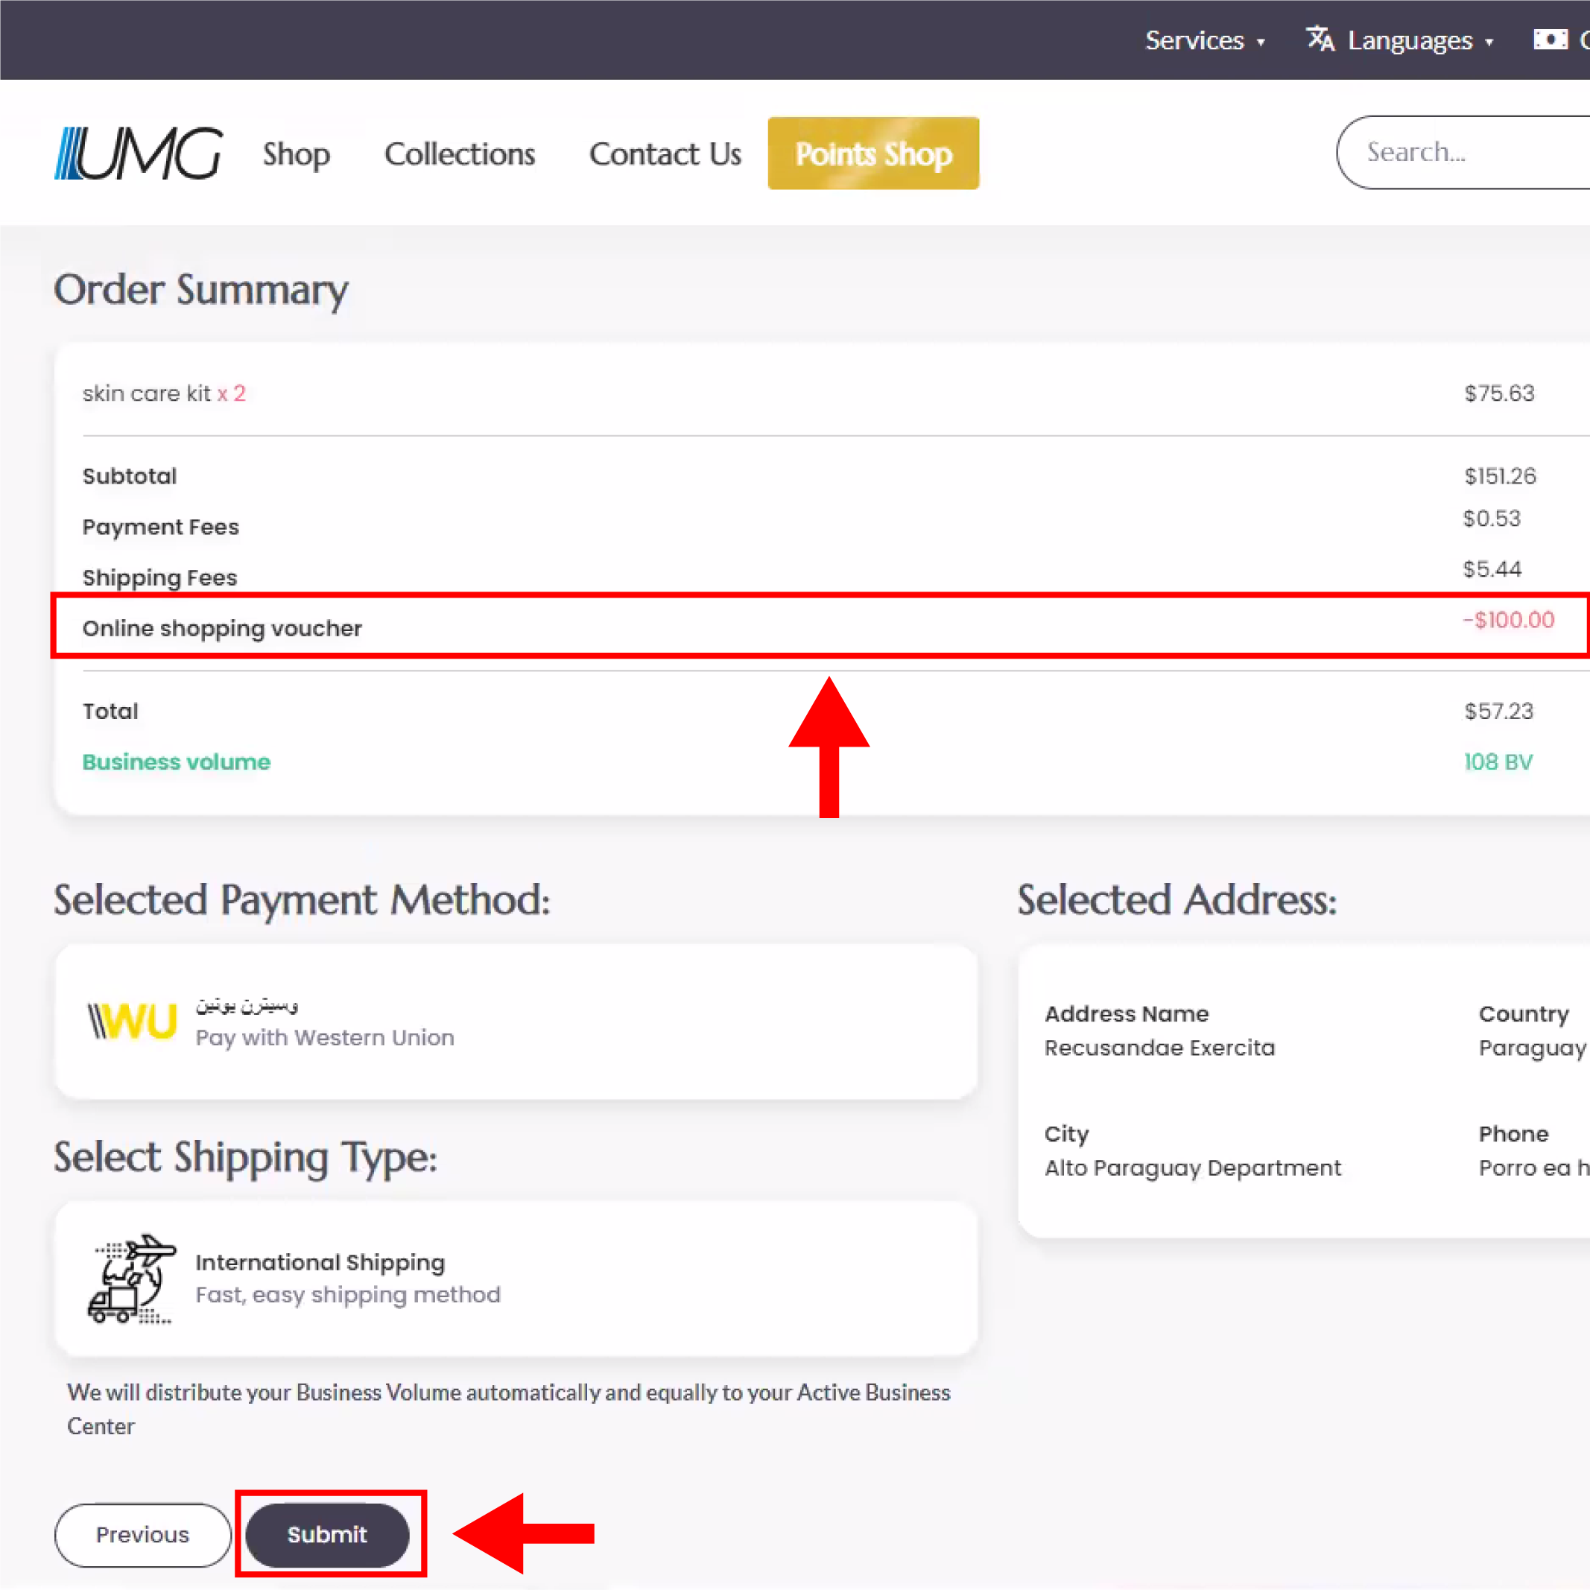Viewport: 1590px width, 1590px height.
Task: Go to the Shop menu
Action: 297,154
